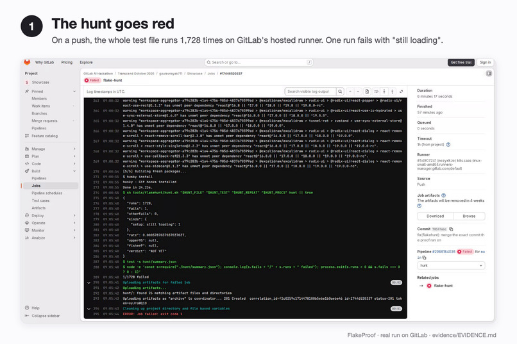
Task: Download the job artifacts
Action: tap(436, 217)
